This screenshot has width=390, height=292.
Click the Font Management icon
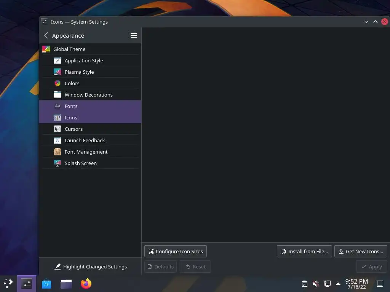(x=58, y=152)
